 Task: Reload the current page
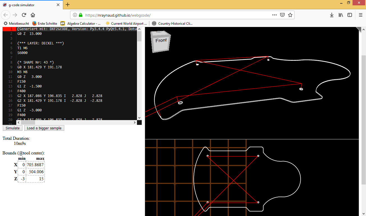tap(24, 15)
